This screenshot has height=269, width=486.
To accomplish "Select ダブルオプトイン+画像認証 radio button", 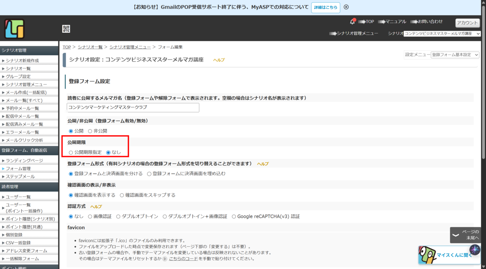I will click(164, 216).
